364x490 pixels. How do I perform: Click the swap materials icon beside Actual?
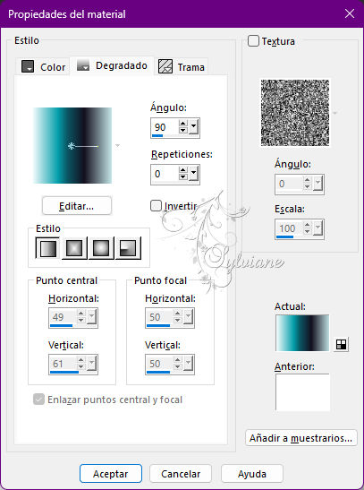click(342, 344)
